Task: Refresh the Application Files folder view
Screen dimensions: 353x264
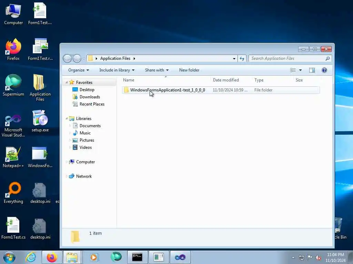Action: click(x=242, y=58)
